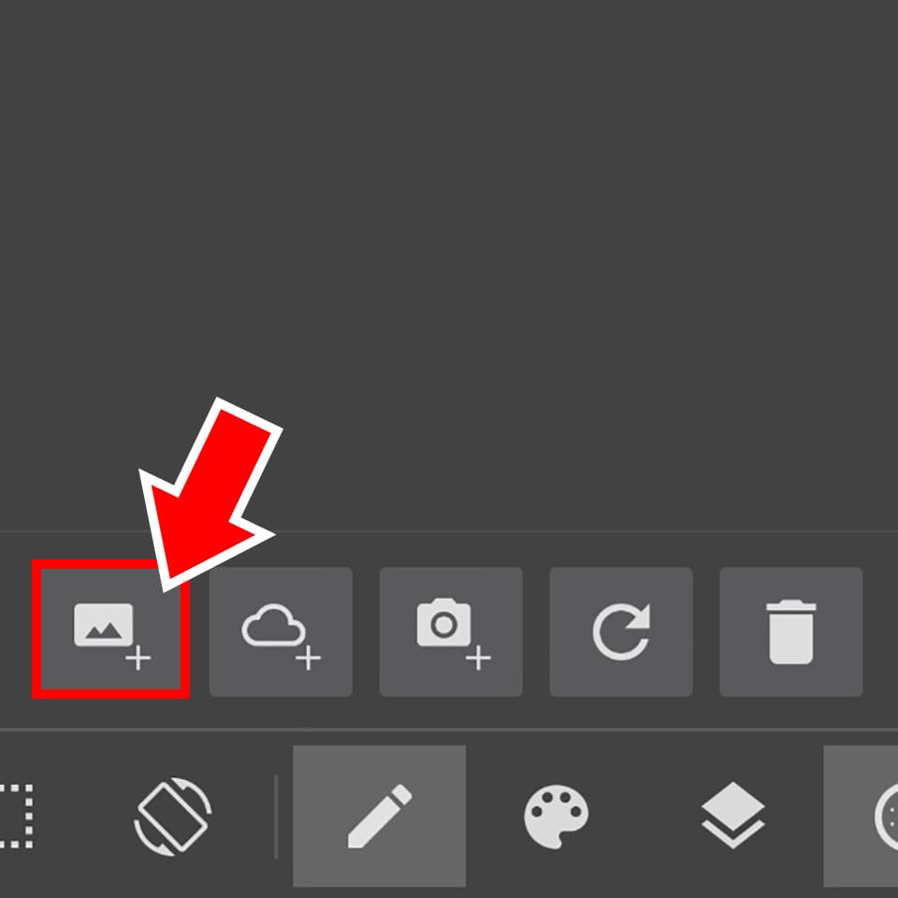Choose the dashed-square selection tool
The width and height of the screenshot is (898, 898).
pos(16,817)
